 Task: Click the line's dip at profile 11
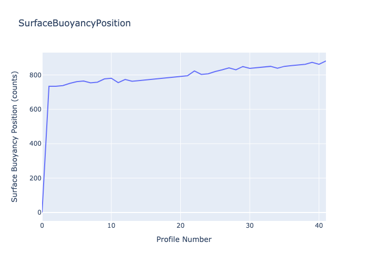[x=118, y=83]
